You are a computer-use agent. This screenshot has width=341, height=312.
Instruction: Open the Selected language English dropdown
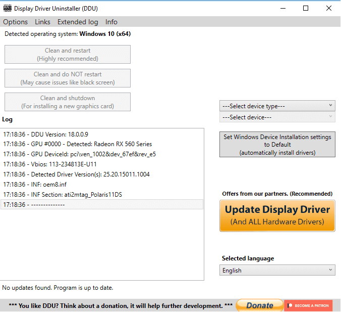tap(277, 271)
